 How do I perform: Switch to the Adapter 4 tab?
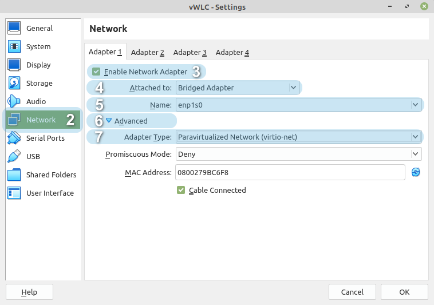[232, 52]
